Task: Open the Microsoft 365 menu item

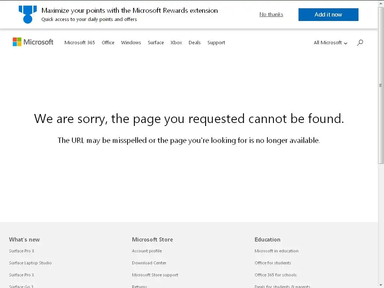Action: (79, 43)
